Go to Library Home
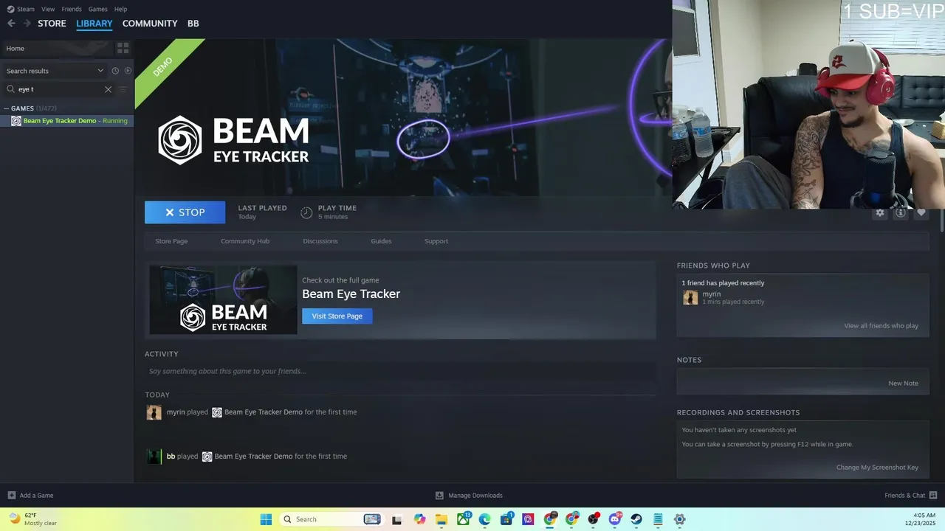The width and height of the screenshot is (945, 531). (58, 48)
